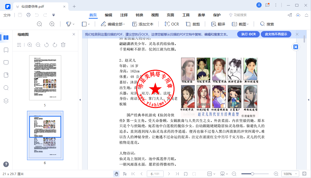Click user account avatar icon
The width and height of the screenshot is (311, 178).
259,5
